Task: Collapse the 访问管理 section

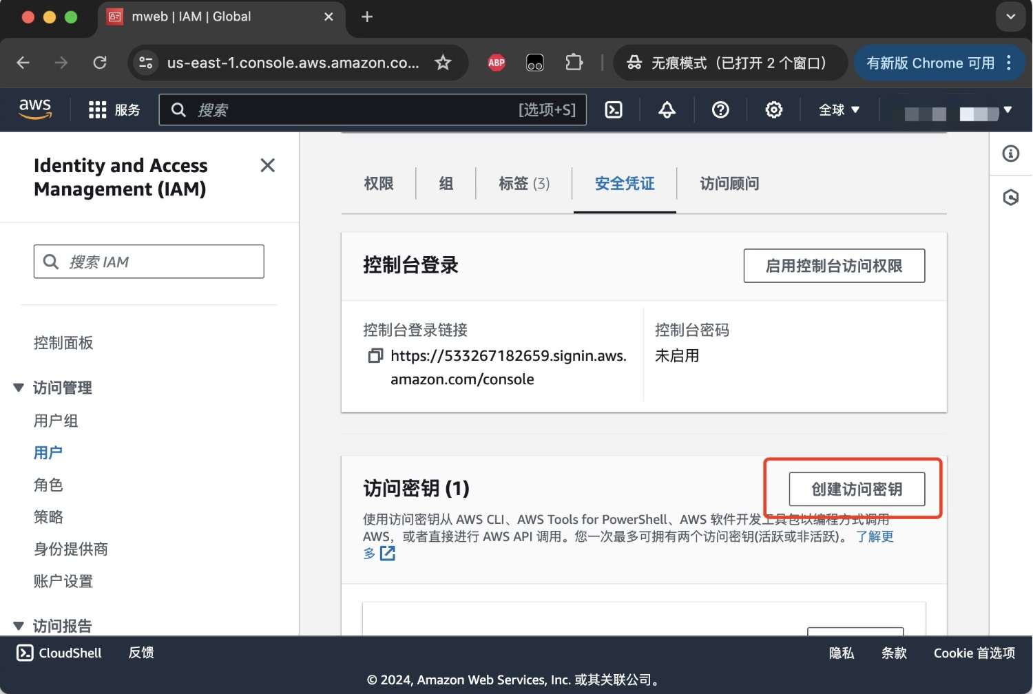Action: coord(19,388)
